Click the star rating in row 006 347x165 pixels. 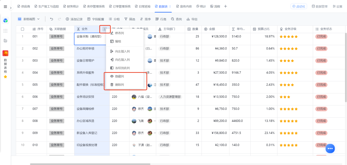pyautogui.click(x=285, y=97)
